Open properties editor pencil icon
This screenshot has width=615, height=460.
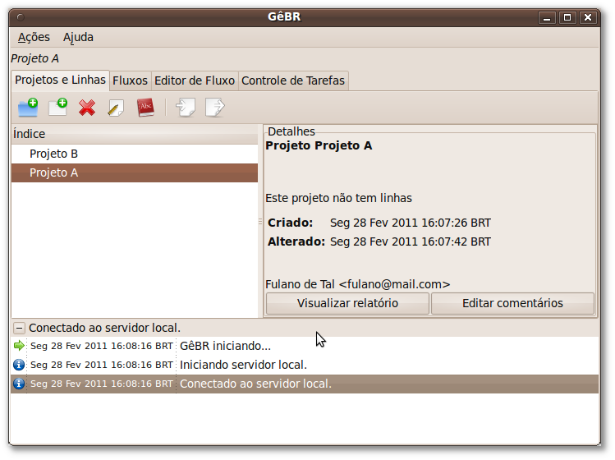[x=116, y=108]
